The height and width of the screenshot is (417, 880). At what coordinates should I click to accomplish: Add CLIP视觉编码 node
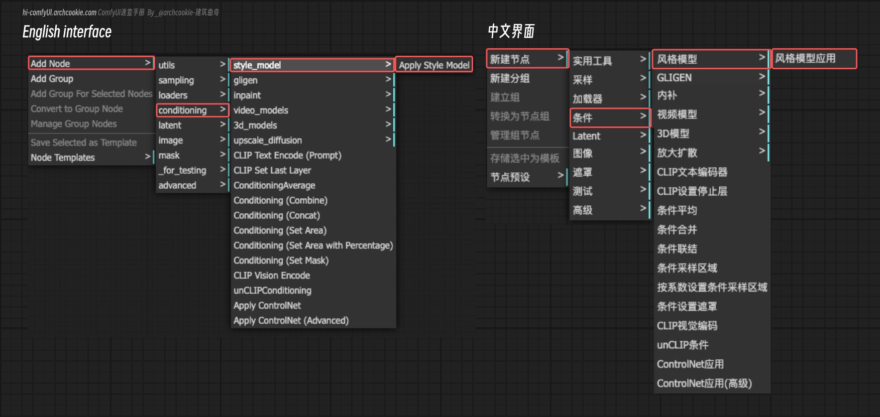click(x=711, y=326)
